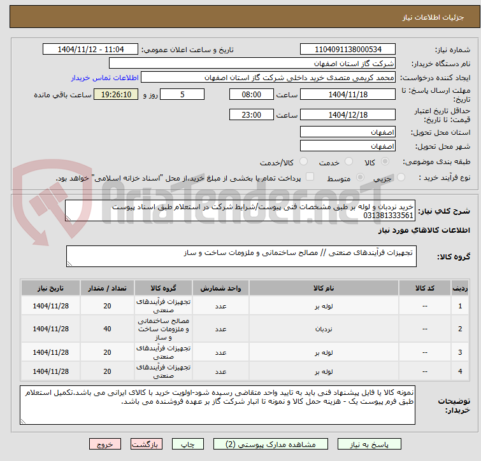481x461 pixels.
Task: Open مشاهده مدارک پیوستی (2) attachments
Action: coord(271,444)
